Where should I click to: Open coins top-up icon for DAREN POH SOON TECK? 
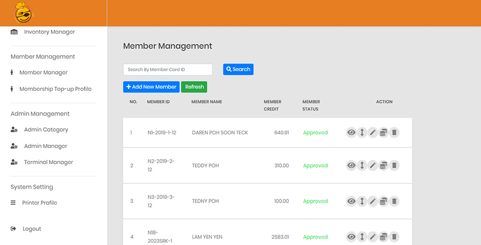[383, 132]
